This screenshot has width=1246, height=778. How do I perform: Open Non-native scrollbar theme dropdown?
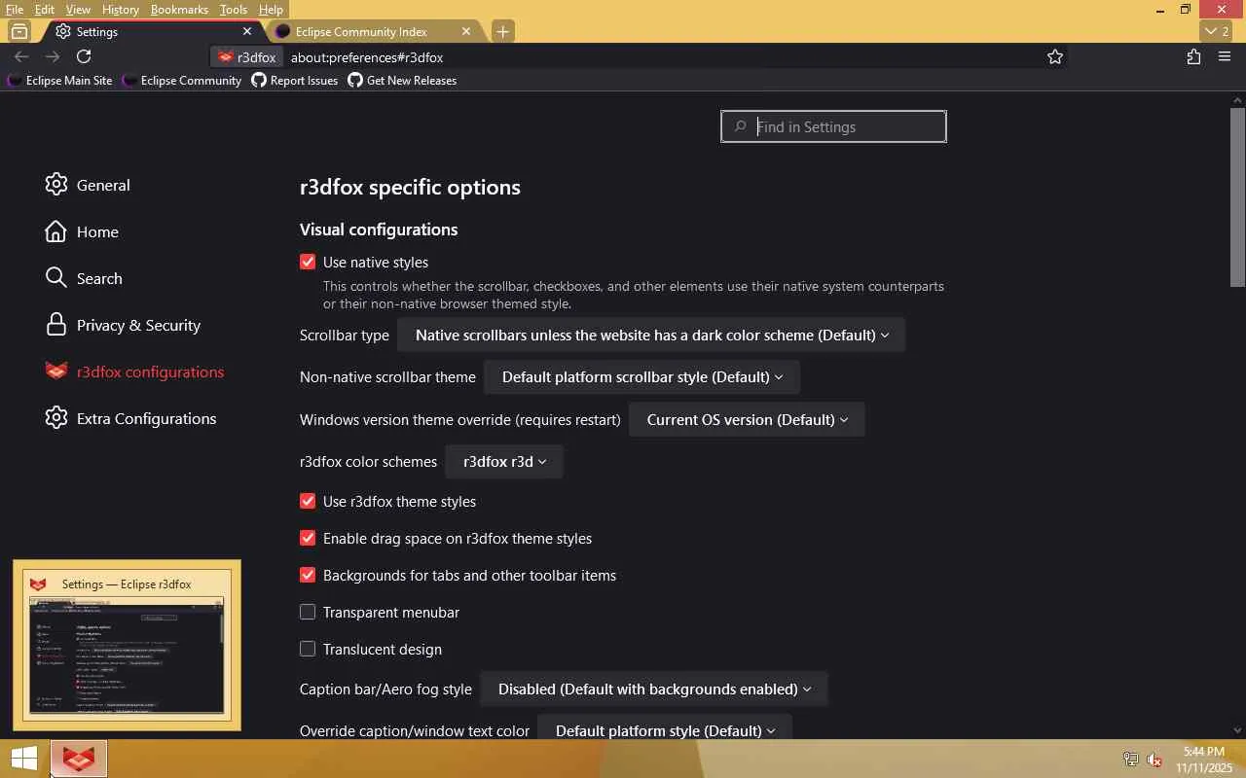642,377
